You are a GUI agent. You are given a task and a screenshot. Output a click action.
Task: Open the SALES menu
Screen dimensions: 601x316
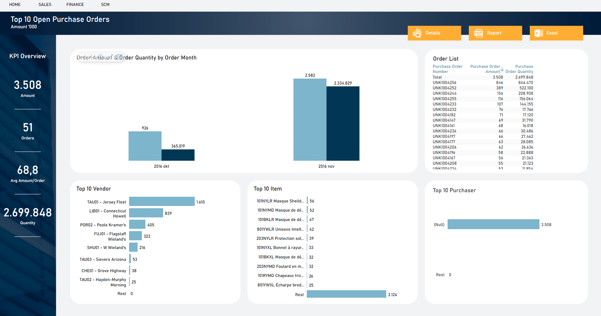pyautogui.click(x=45, y=5)
